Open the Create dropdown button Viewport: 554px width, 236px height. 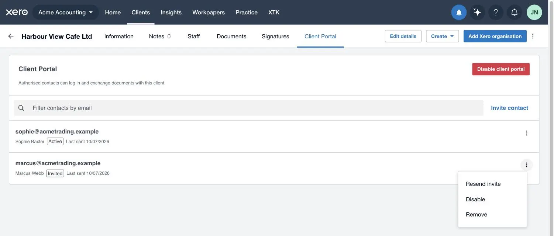(x=443, y=36)
